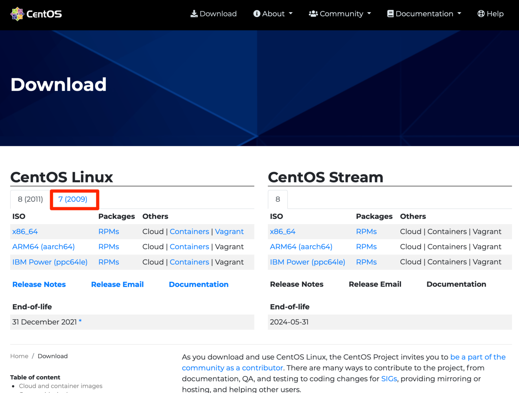Open Containers in CentOS Linux ARM64 row
519x393 pixels.
click(190, 247)
